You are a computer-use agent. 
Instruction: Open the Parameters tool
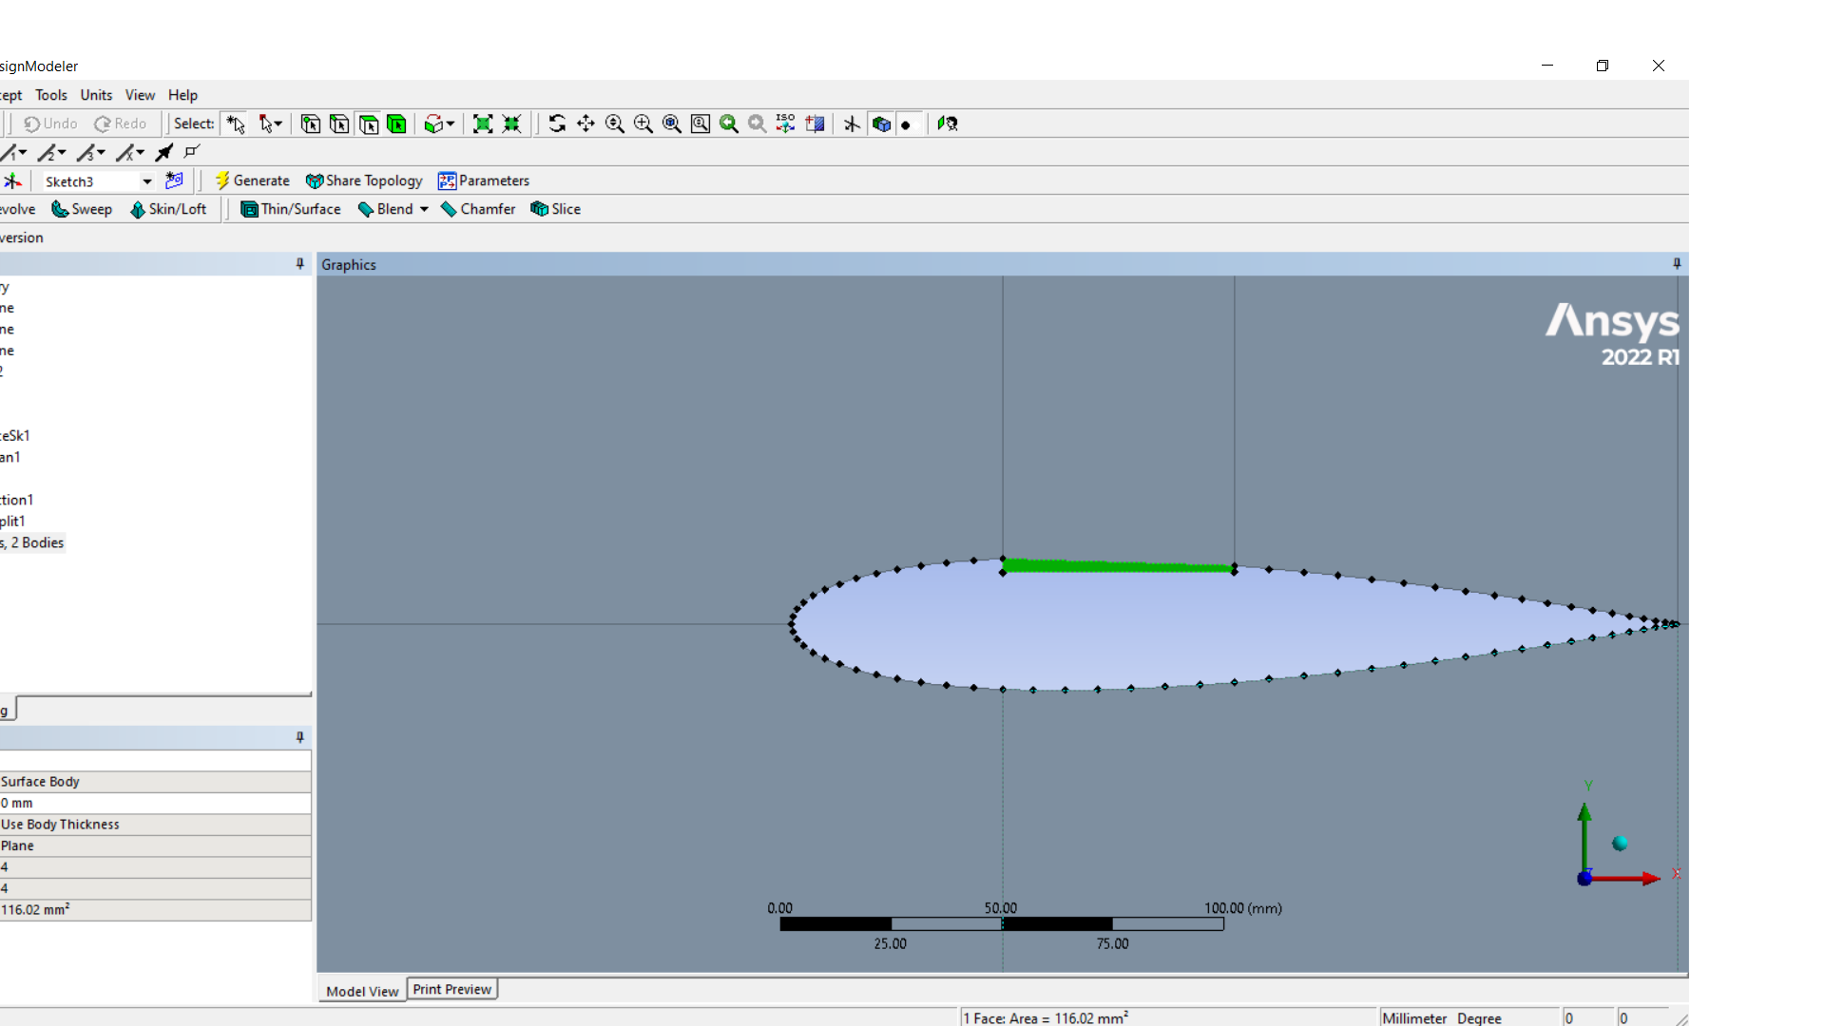click(484, 180)
